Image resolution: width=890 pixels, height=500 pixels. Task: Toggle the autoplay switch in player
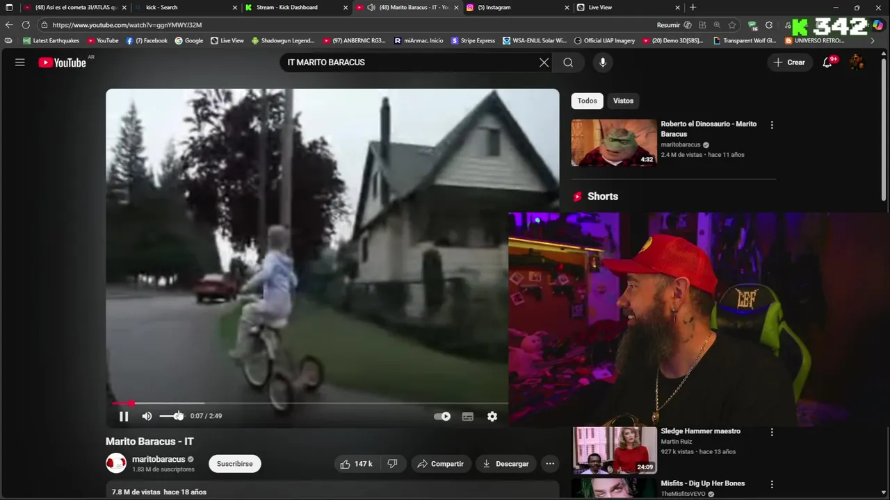pos(442,417)
